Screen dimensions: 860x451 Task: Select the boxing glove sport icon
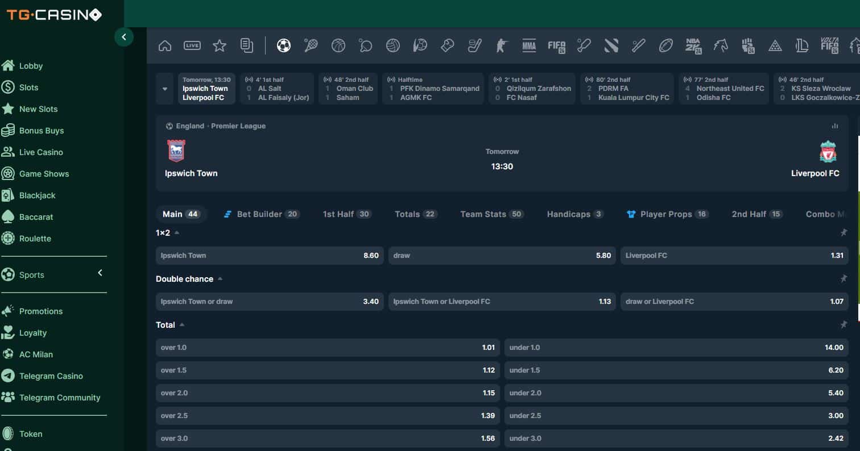(448, 45)
